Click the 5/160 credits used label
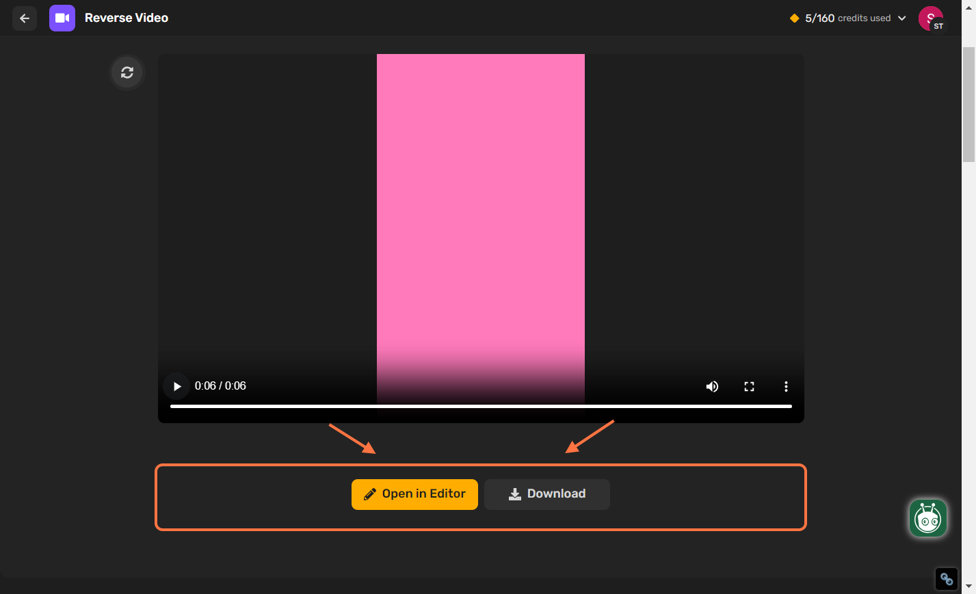The height and width of the screenshot is (594, 976). coord(847,18)
